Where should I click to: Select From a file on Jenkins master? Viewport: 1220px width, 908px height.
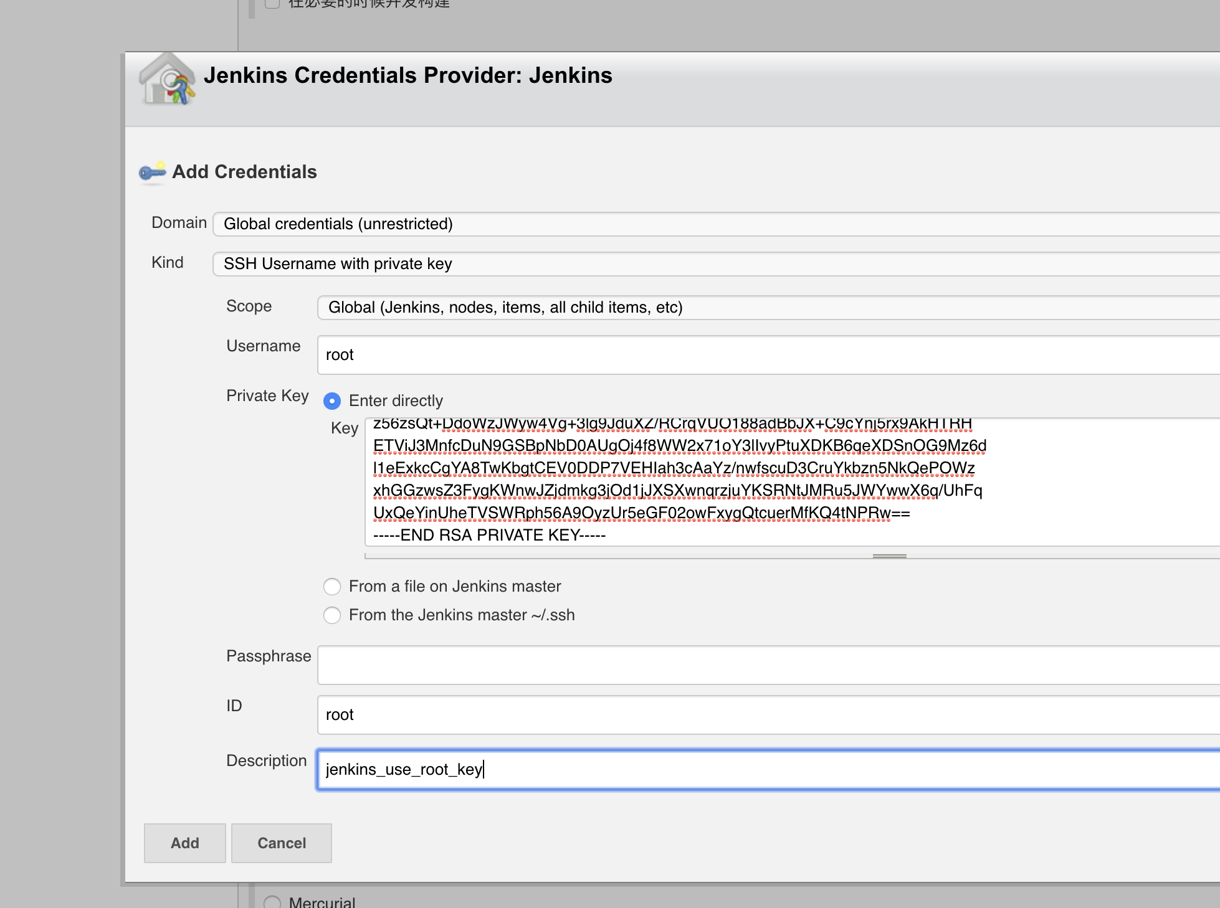[x=332, y=587]
